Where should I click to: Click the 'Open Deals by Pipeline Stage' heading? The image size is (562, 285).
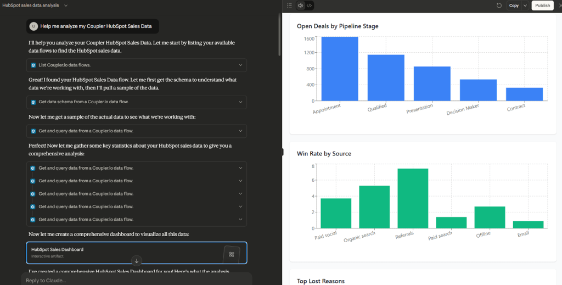point(338,26)
